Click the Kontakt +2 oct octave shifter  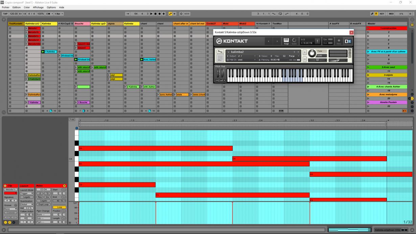point(220,80)
